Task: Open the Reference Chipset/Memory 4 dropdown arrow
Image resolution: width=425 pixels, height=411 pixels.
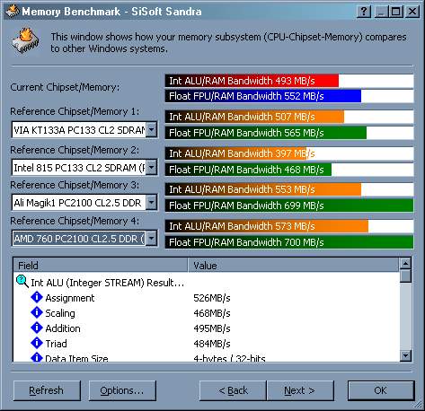Action: (x=152, y=239)
